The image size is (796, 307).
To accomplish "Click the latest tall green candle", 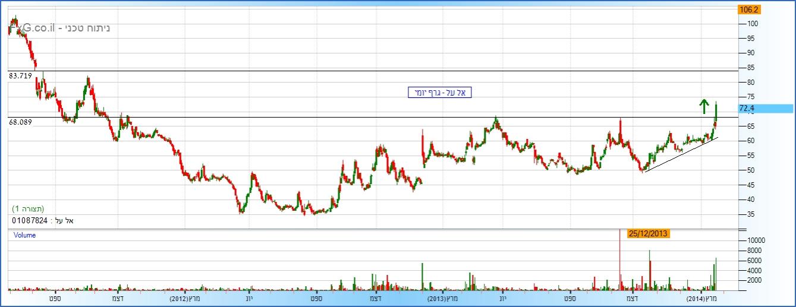I will click(716, 112).
